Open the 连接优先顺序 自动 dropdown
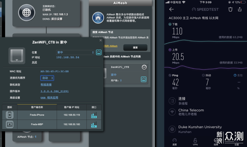 click(x=47, y=78)
